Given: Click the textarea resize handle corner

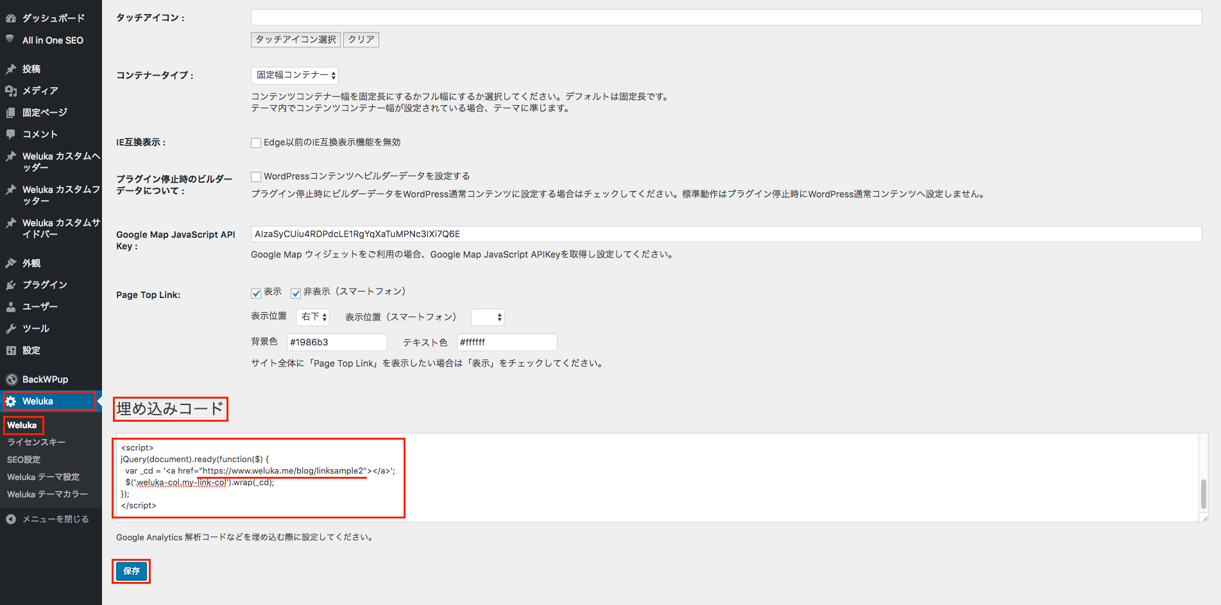Looking at the screenshot, I should [1204, 518].
